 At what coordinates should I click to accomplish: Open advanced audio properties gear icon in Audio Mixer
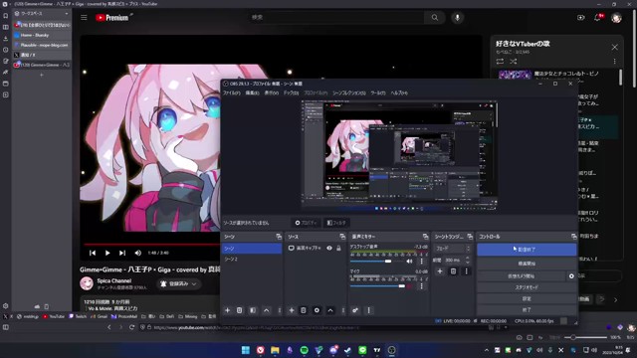(x=355, y=310)
